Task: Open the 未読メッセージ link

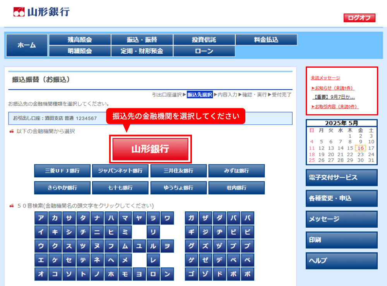Action: click(325, 78)
